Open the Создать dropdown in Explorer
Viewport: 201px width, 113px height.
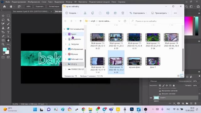[x=72, y=13]
